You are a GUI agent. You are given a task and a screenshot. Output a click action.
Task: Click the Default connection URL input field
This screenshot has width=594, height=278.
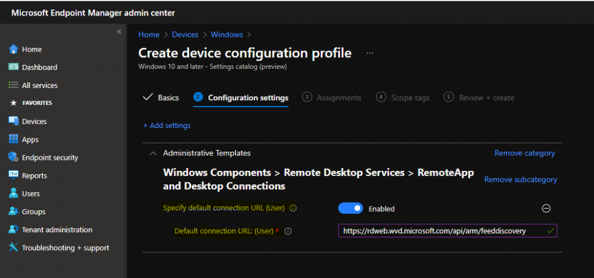tap(448, 231)
